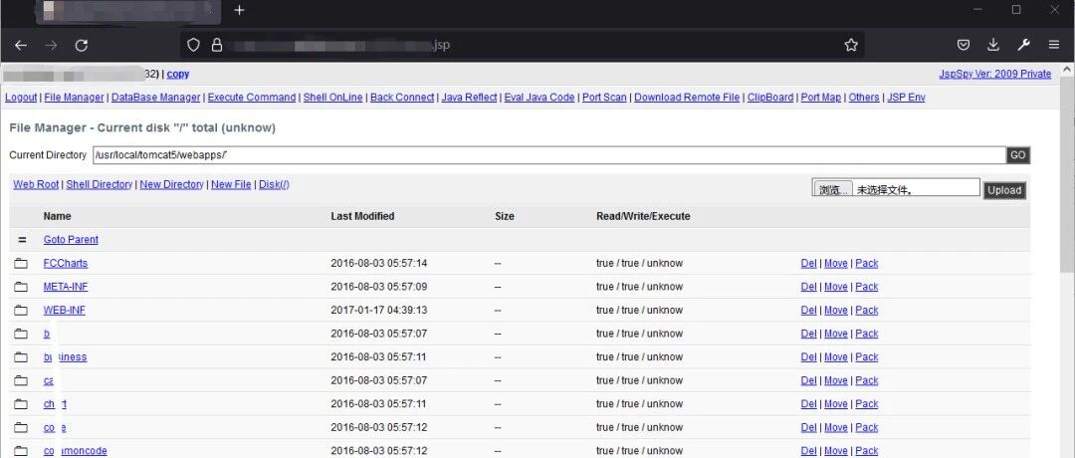Image resolution: width=1075 pixels, height=458 pixels.
Task: Open the wrench developer tools icon
Action: [x=1023, y=45]
